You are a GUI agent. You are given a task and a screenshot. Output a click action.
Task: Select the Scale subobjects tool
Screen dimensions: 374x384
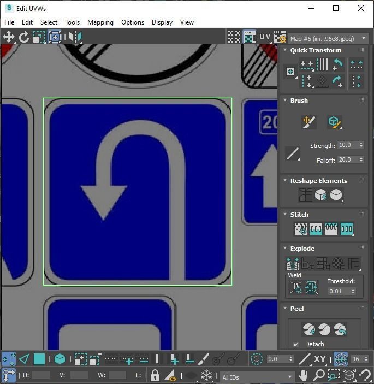click(39, 37)
